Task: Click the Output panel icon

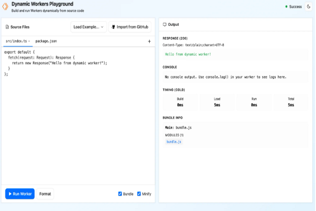Action: pyautogui.click(x=165, y=24)
